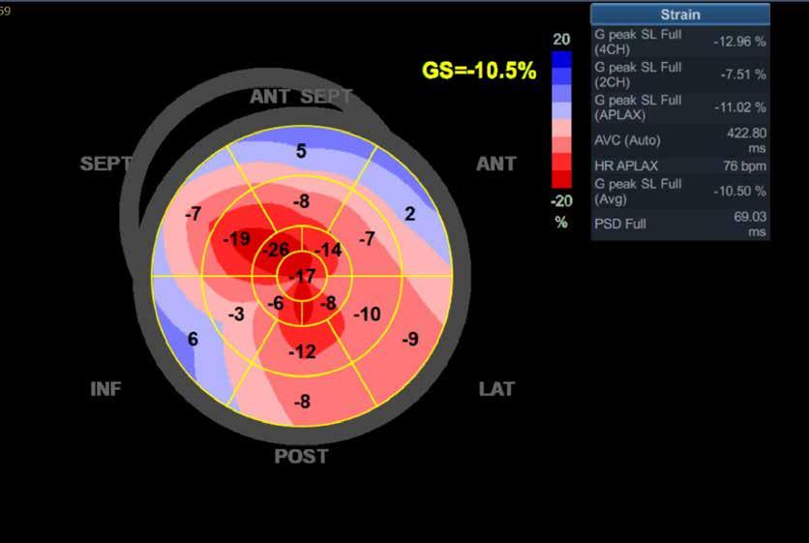
Task: Click the 422.80 ms AVC value
Action: pos(746,140)
